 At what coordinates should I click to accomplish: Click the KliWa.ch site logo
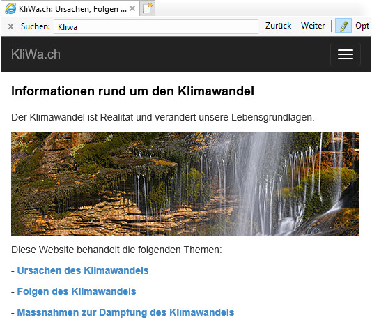(x=36, y=54)
